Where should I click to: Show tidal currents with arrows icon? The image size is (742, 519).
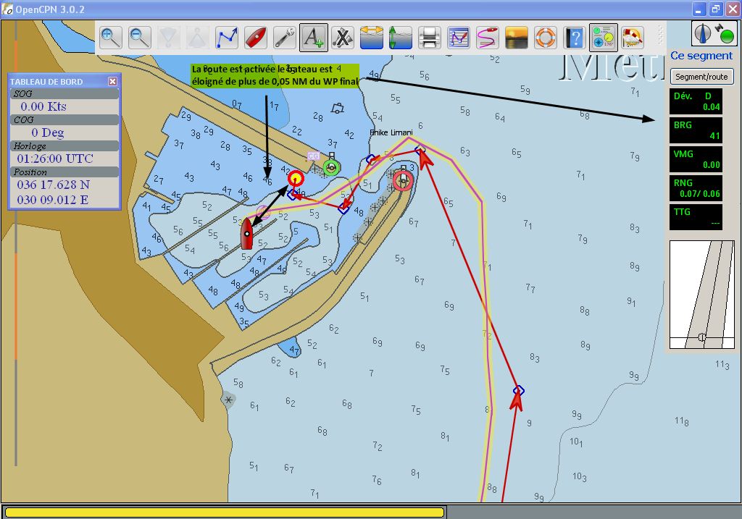tap(371, 37)
